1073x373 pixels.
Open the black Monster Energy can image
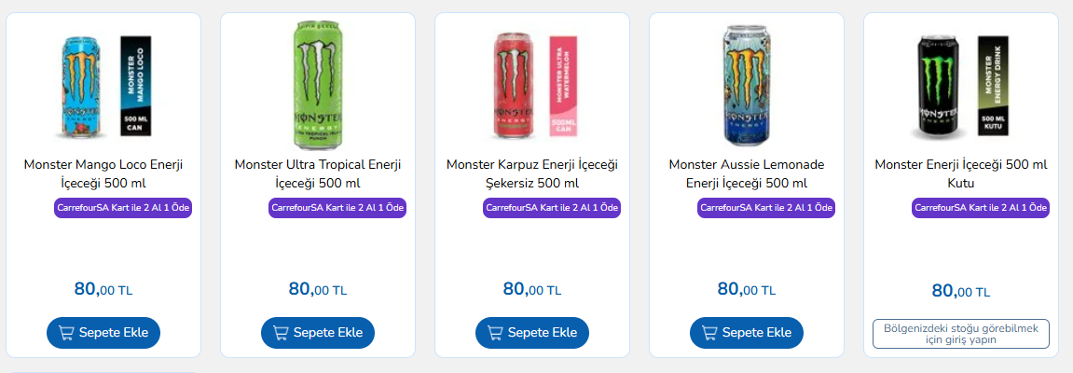[x=961, y=86]
